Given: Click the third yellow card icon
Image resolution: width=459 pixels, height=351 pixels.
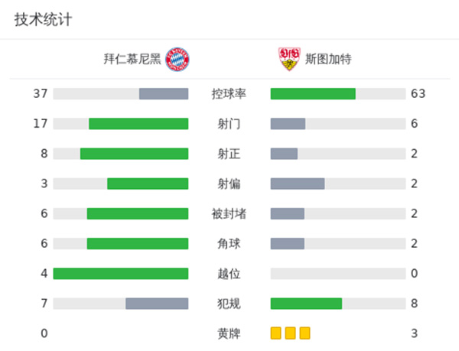Looking at the screenshot, I should click(x=305, y=333).
